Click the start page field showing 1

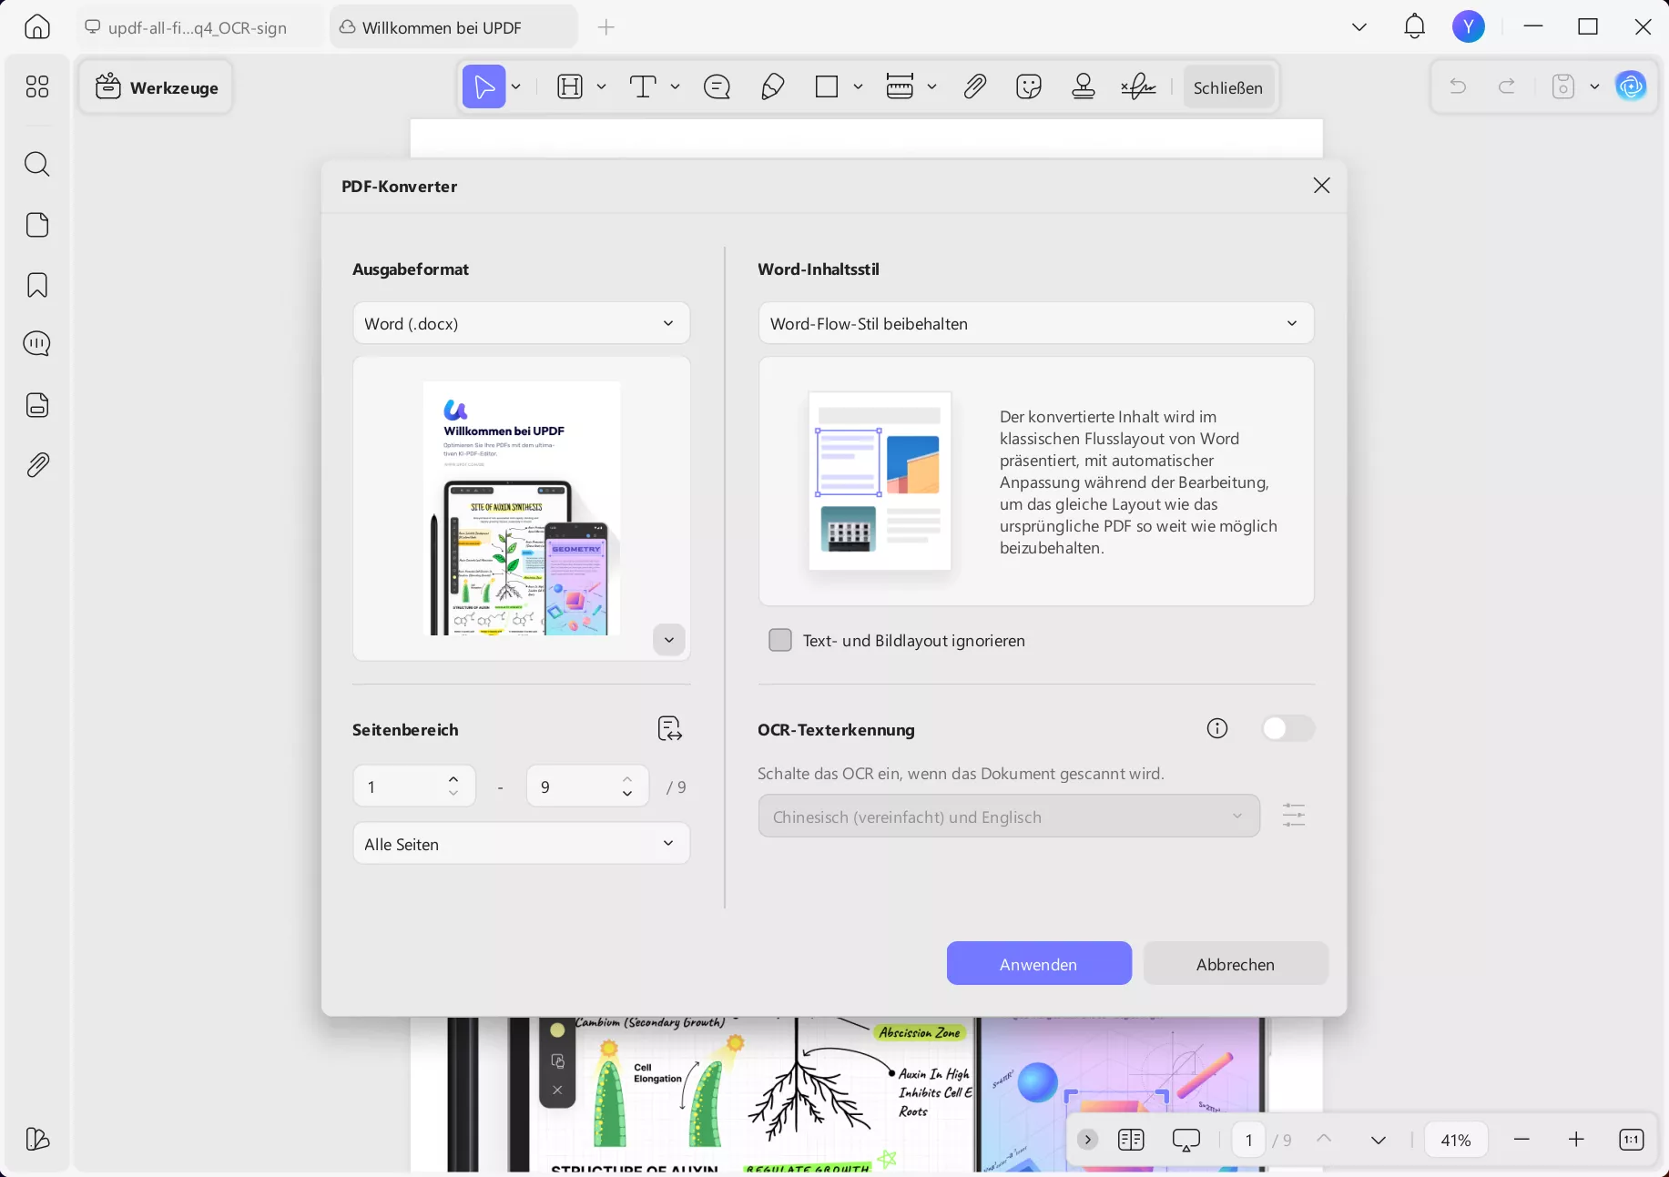click(414, 786)
